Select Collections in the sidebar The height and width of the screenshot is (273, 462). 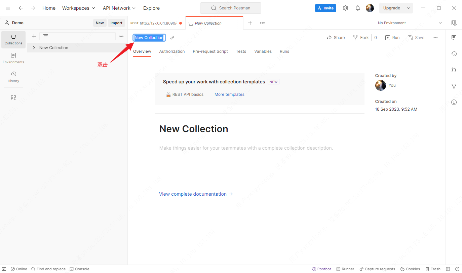tap(13, 39)
